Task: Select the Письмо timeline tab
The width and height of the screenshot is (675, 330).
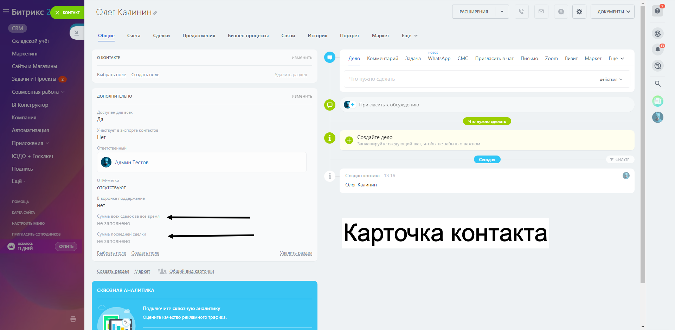Action: [529, 59]
